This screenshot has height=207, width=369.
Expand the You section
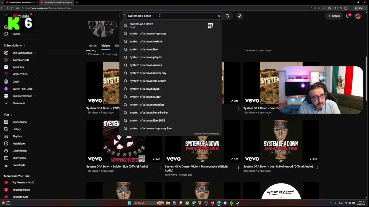coord(8,114)
